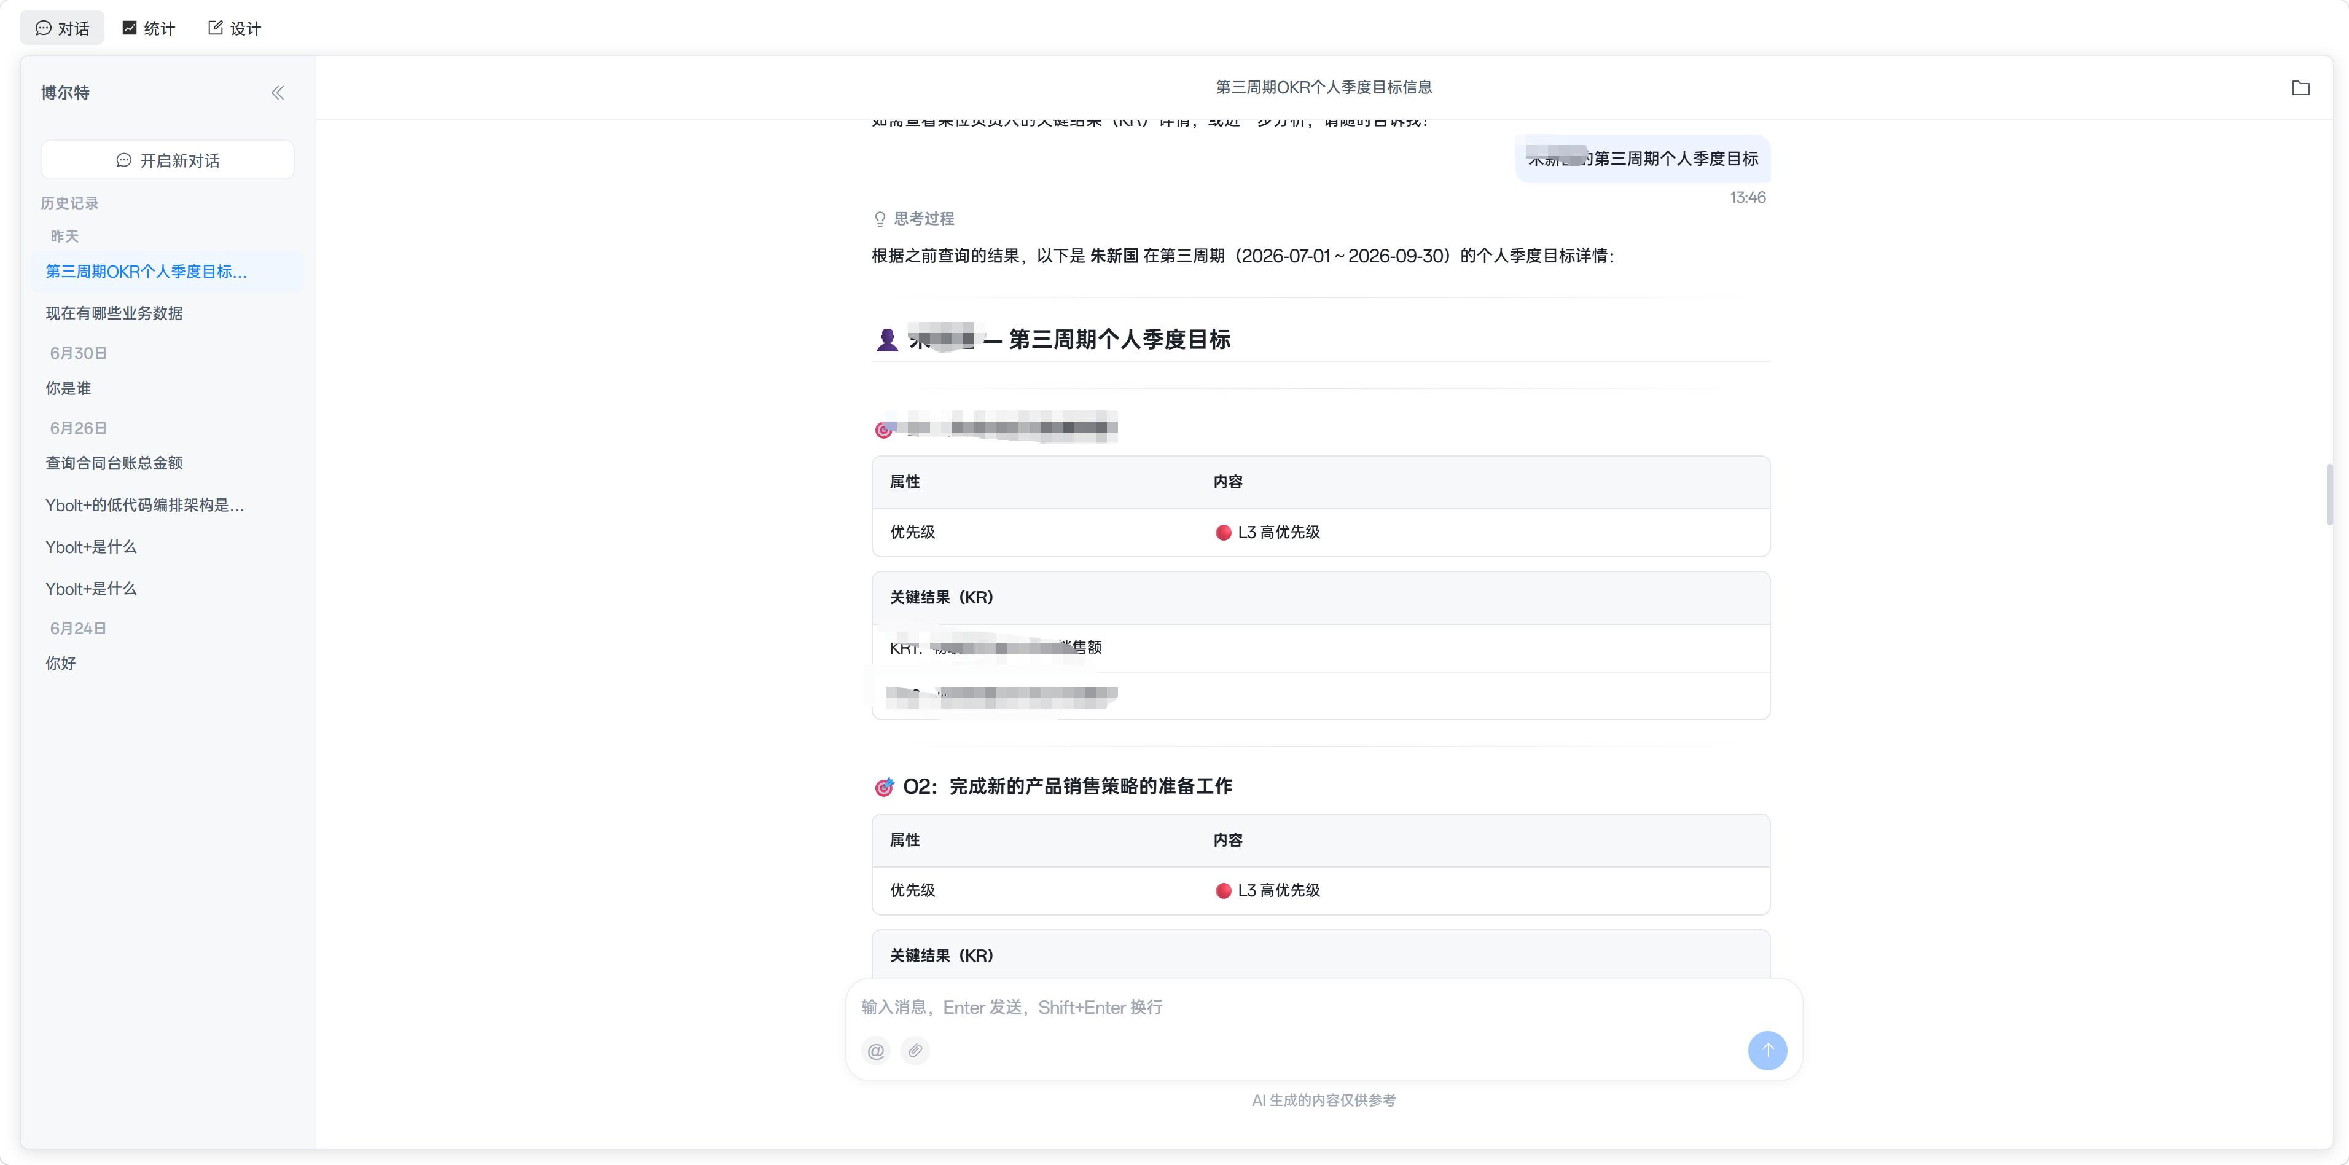The width and height of the screenshot is (2349, 1165).
Task: Click the AI 生成的内容仅供参考 notice
Action: (1323, 1101)
